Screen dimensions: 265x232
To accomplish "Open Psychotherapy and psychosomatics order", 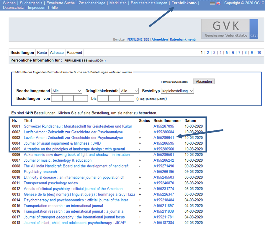I will [76, 200].
